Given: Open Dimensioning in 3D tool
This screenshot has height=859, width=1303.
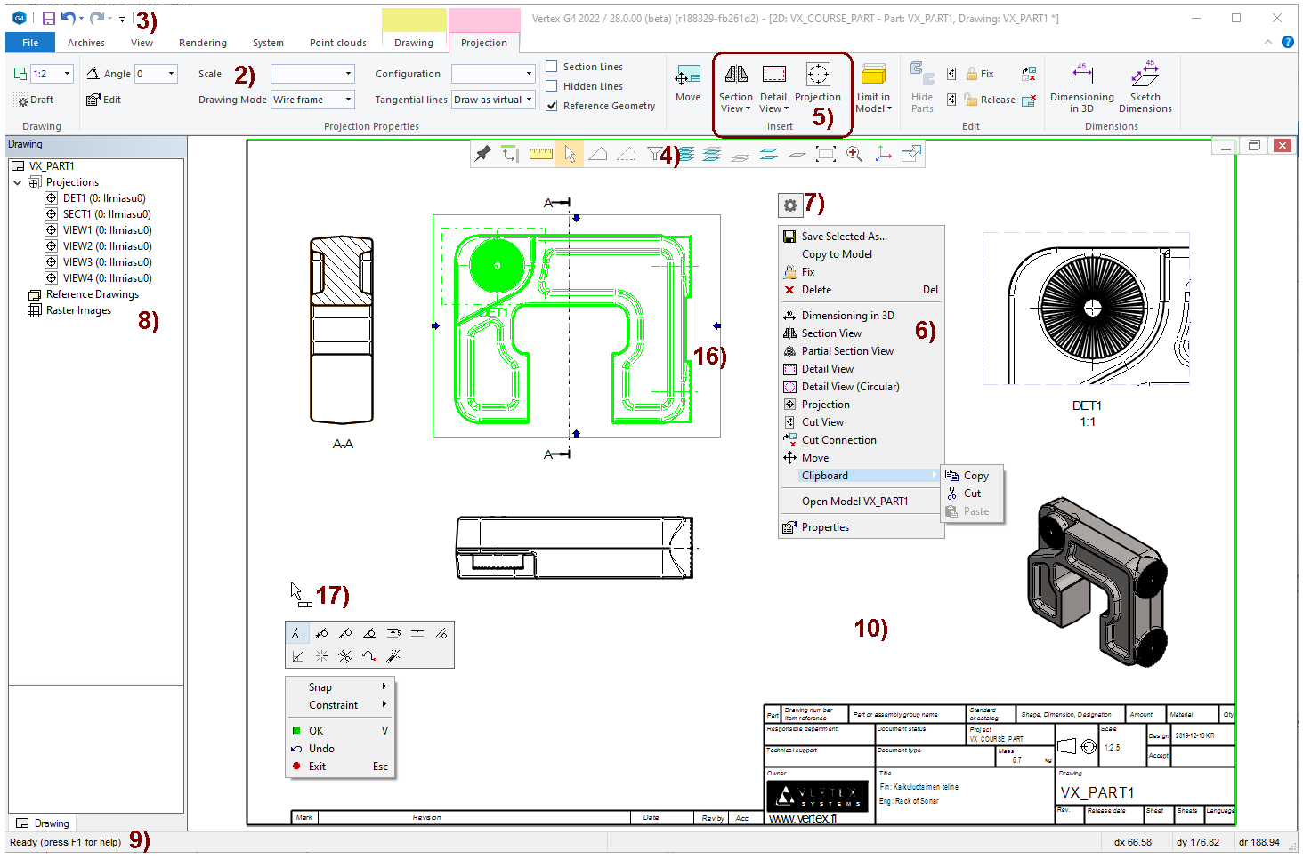Looking at the screenshot, I should pos(1081,76).
